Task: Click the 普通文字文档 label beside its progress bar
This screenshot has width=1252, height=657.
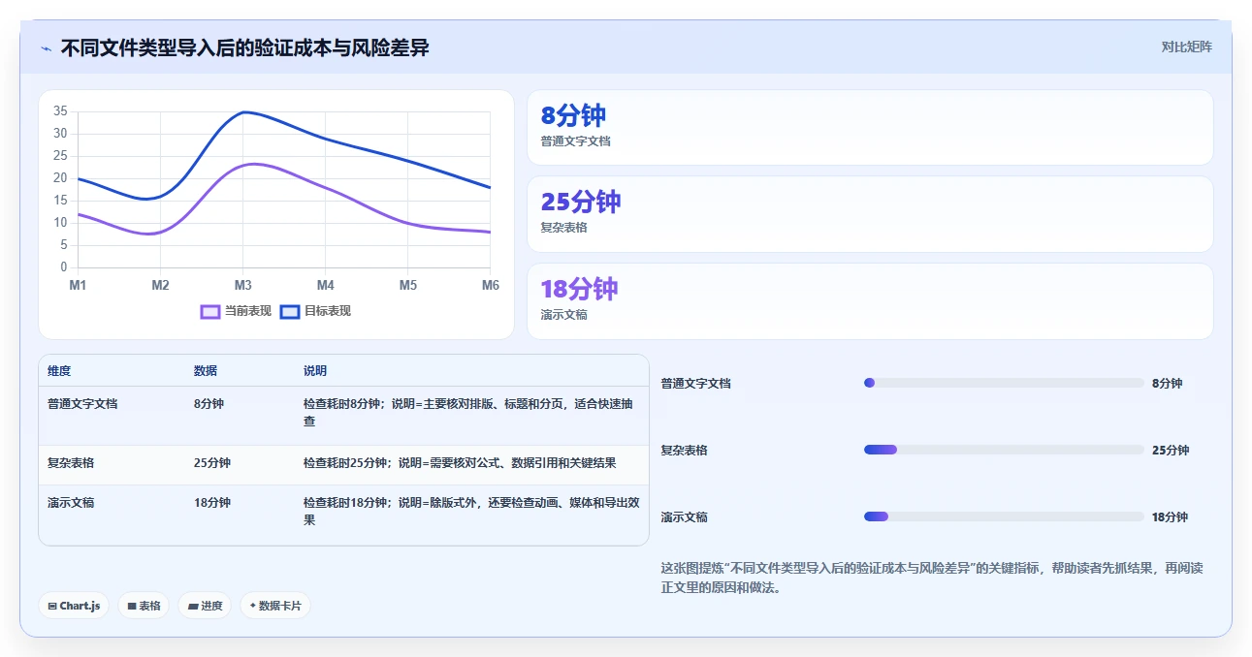Action: 696,383
